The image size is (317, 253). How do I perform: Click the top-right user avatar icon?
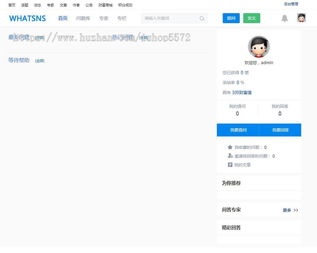pyautogui.click(x=301, y=18)
